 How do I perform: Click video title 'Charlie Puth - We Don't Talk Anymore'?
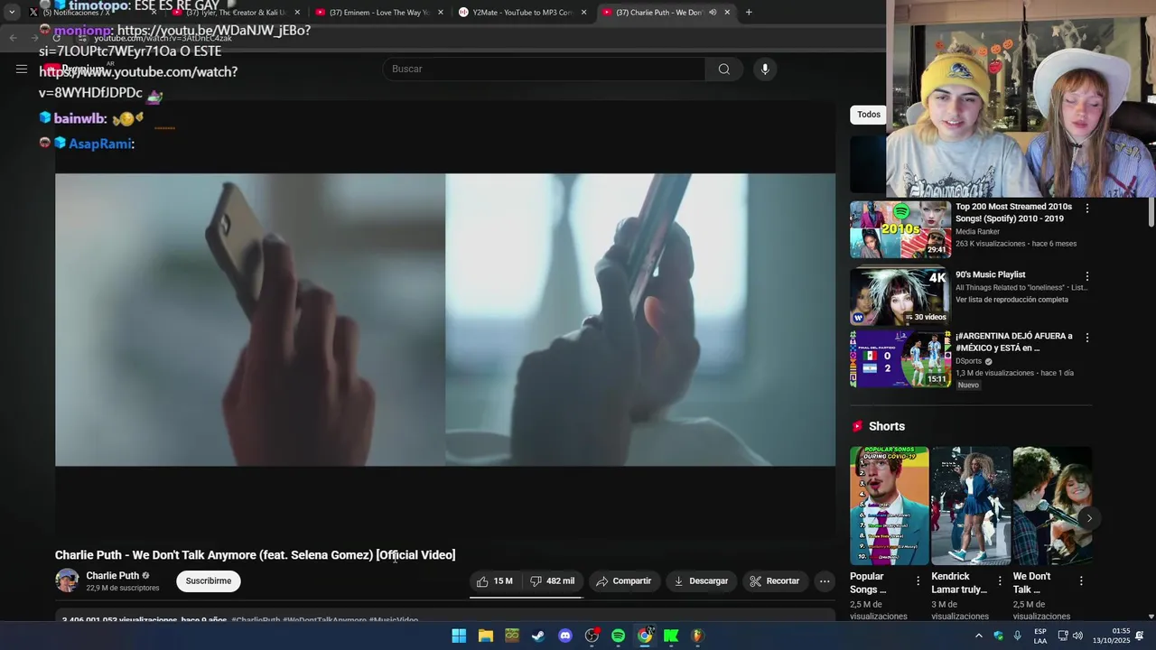[x=255, y=555]
